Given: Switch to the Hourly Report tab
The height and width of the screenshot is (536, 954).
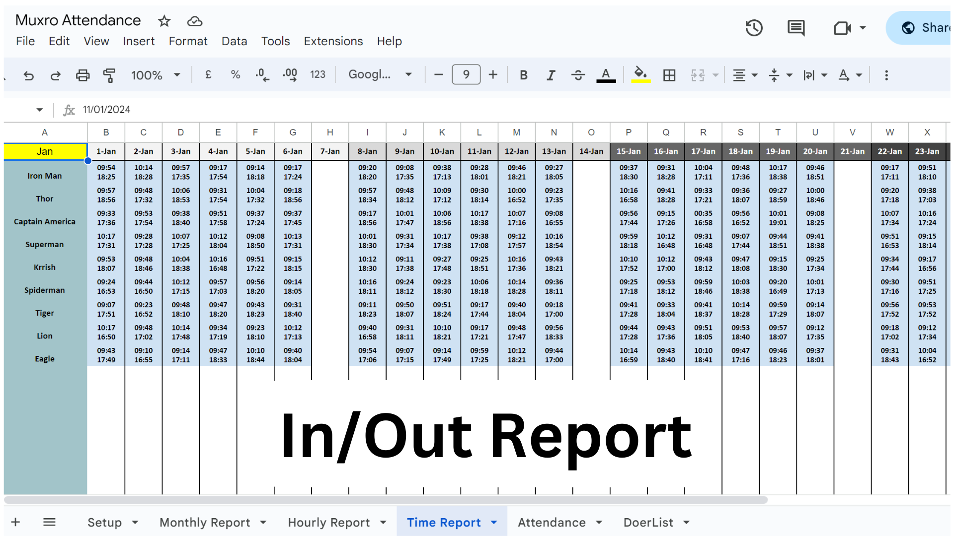Looking at the screenshot, I should 329,523.
